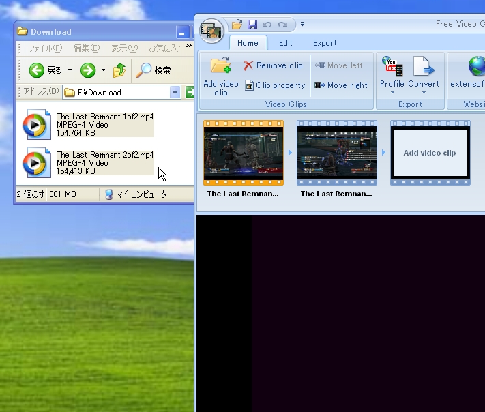This screenshot has width=485, height=412.
Task: Click the マイ コンピュータ status bar entry
Action: click(x=136, y=194)
